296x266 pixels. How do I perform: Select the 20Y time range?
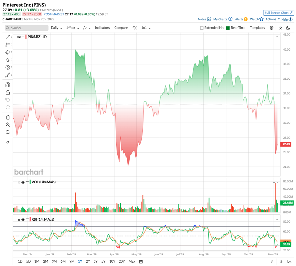(x=122, y=261)
